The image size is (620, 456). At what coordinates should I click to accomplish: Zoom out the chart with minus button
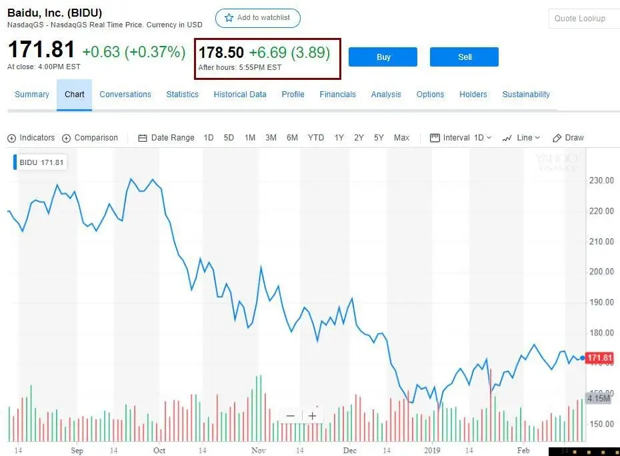point(291,416)
